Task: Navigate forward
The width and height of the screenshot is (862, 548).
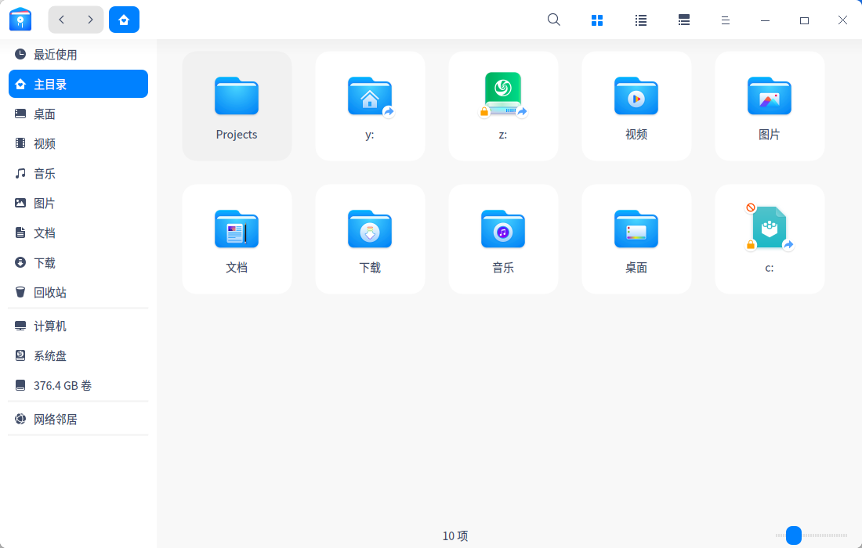Action: pyautogui.click(x=91, y=19)
